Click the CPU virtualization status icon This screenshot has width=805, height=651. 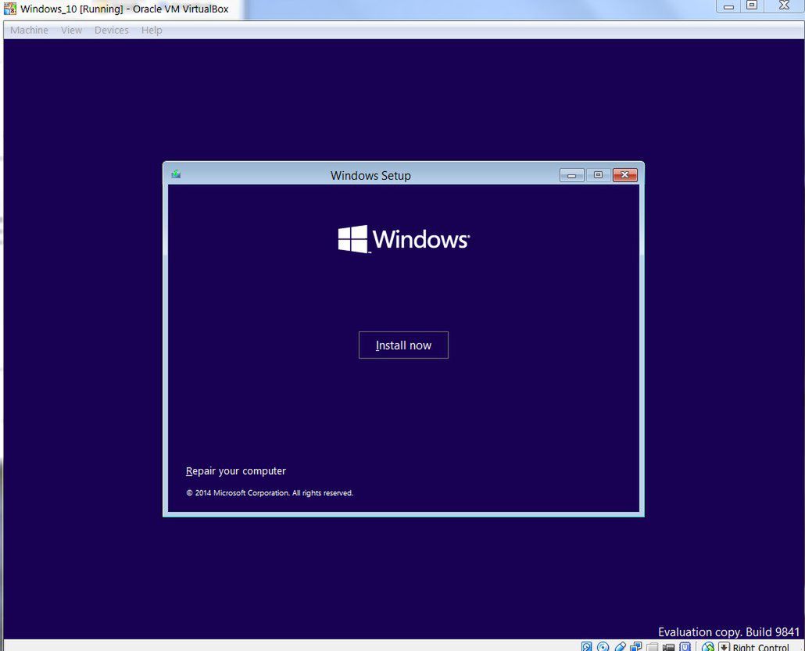pyautogui.click(x=685, y=647)
